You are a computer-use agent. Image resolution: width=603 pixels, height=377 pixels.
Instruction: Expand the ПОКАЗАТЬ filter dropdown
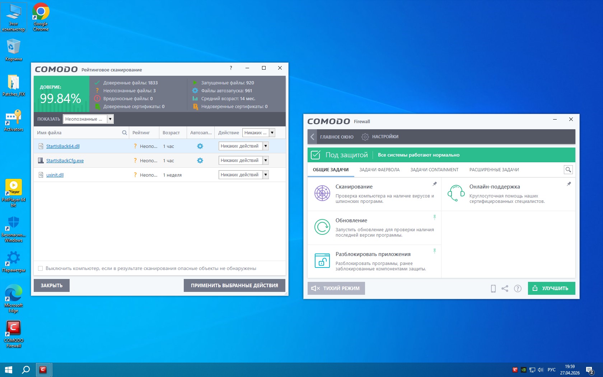[111, 119]
